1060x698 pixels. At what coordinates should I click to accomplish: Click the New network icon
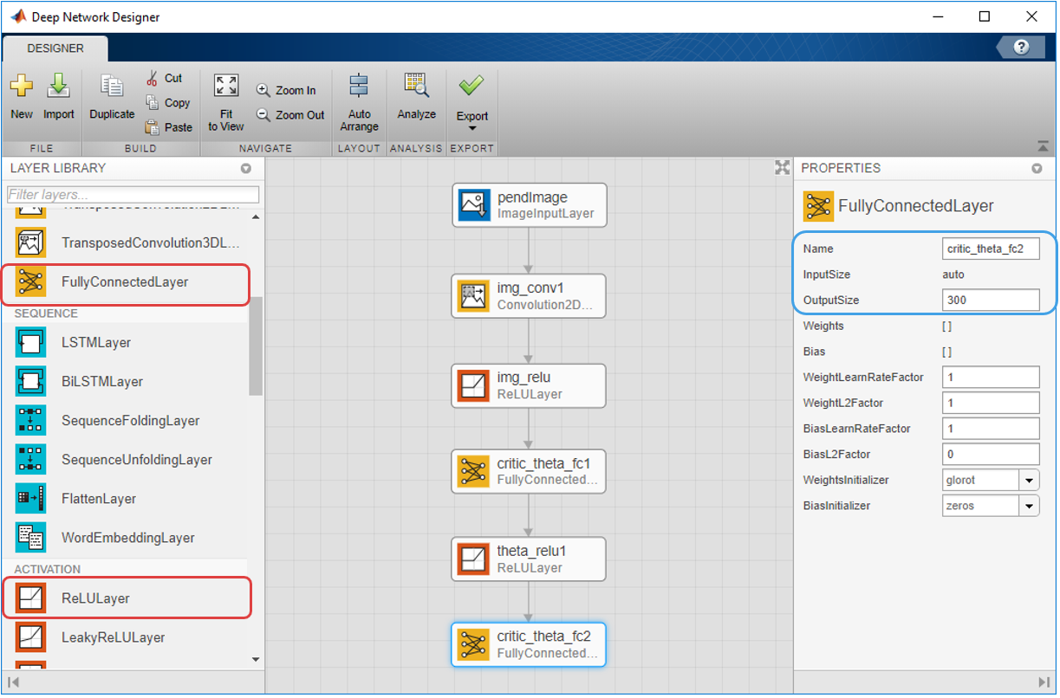[x=22, y=87]
